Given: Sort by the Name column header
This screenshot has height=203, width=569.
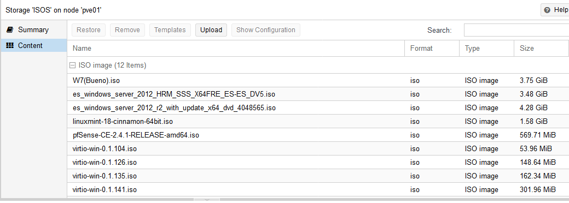Looking at the screenshot, I should [236, 48].
